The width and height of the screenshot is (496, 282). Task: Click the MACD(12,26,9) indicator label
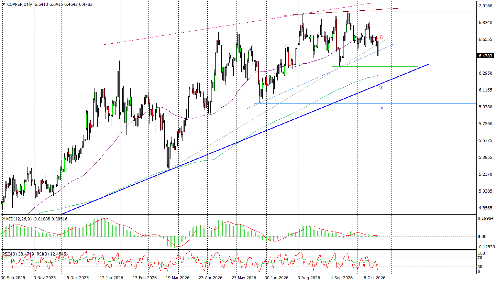(x=16, y=219)
